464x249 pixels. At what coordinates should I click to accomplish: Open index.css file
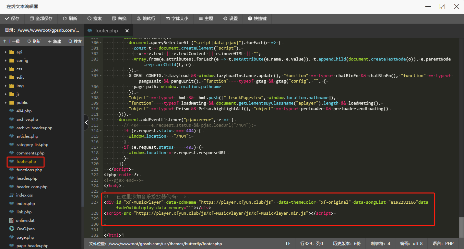point(25,195)
